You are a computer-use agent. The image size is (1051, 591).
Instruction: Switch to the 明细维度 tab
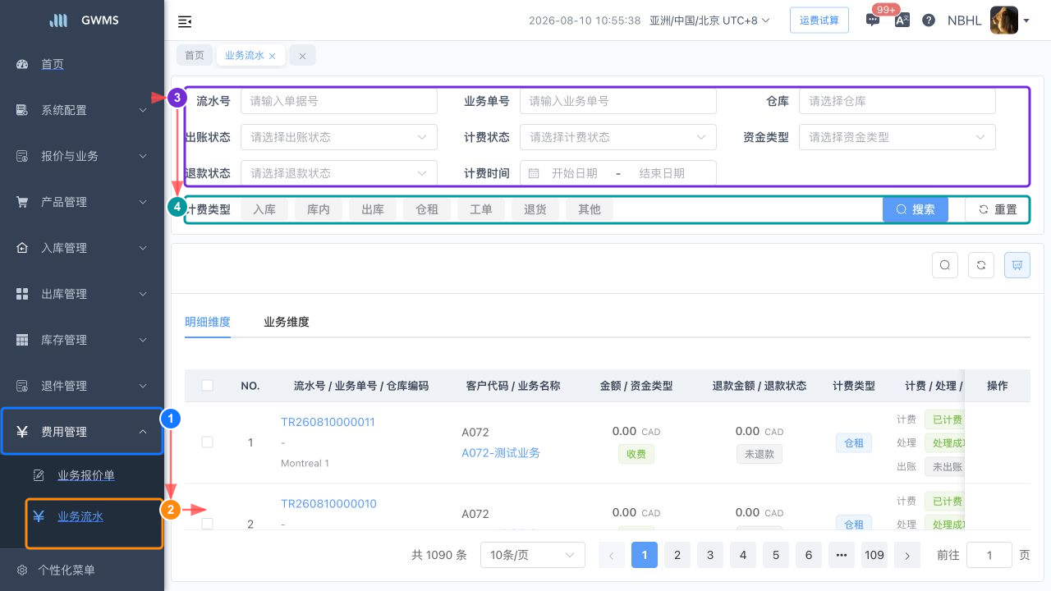click(x=208, y=322)
